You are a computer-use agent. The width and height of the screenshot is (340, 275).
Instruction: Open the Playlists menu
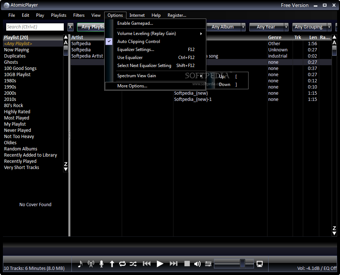coord(59,15)
